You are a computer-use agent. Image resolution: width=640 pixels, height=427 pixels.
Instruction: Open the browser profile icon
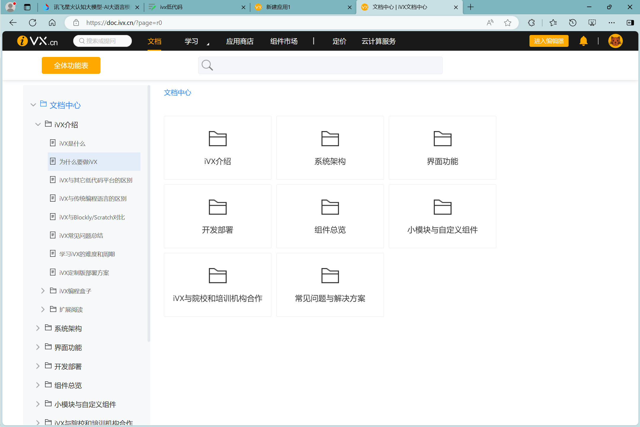pos(11,7)
